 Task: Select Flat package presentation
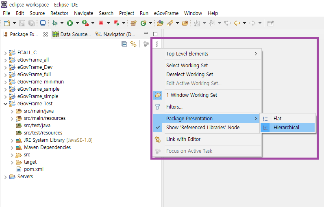point(288,119)
